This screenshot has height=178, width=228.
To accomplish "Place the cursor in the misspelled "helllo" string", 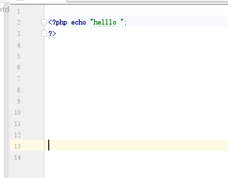I will [x=105, y=22].
